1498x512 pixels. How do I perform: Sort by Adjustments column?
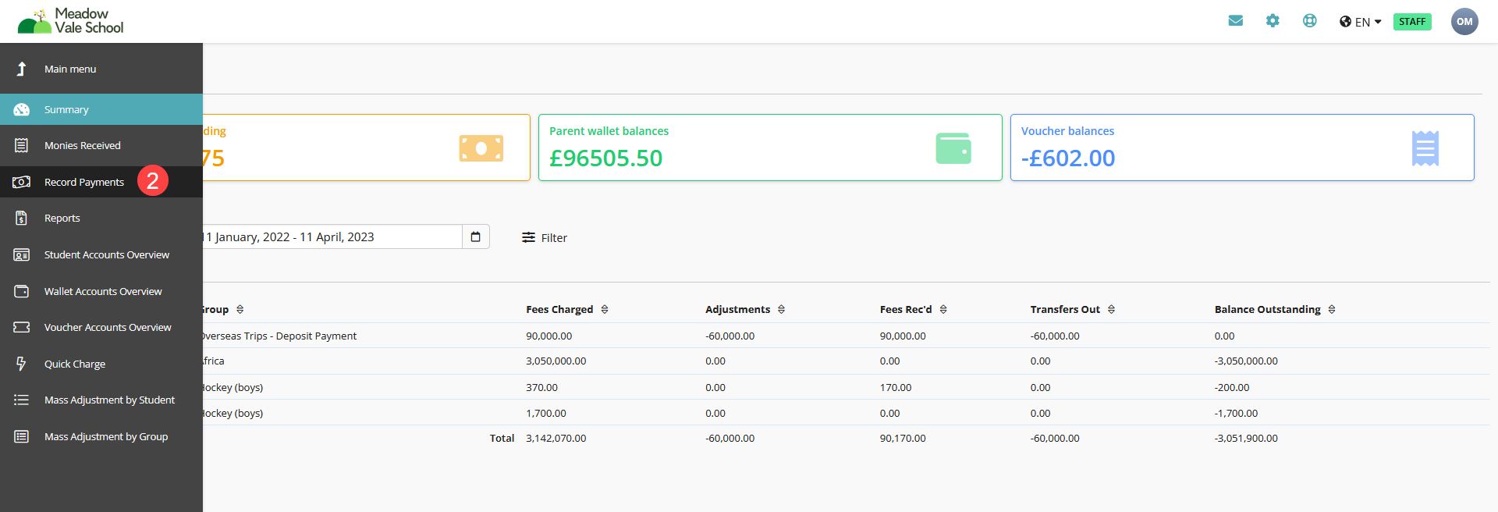781,310
